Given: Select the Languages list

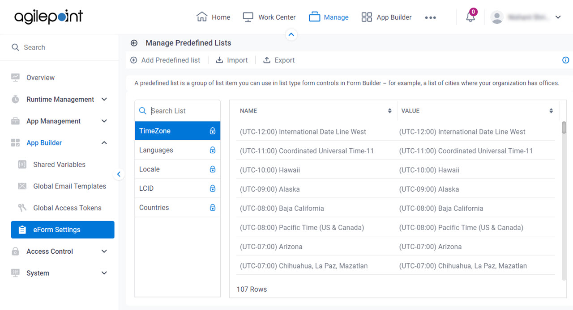Looking at the screenshot, I should [178, 150].
